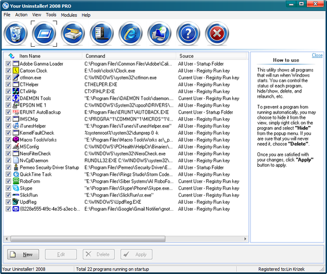327x274 pixels.
Task: Toggle the NeroFilterCheck checkbox
Action: coord(8,154)
